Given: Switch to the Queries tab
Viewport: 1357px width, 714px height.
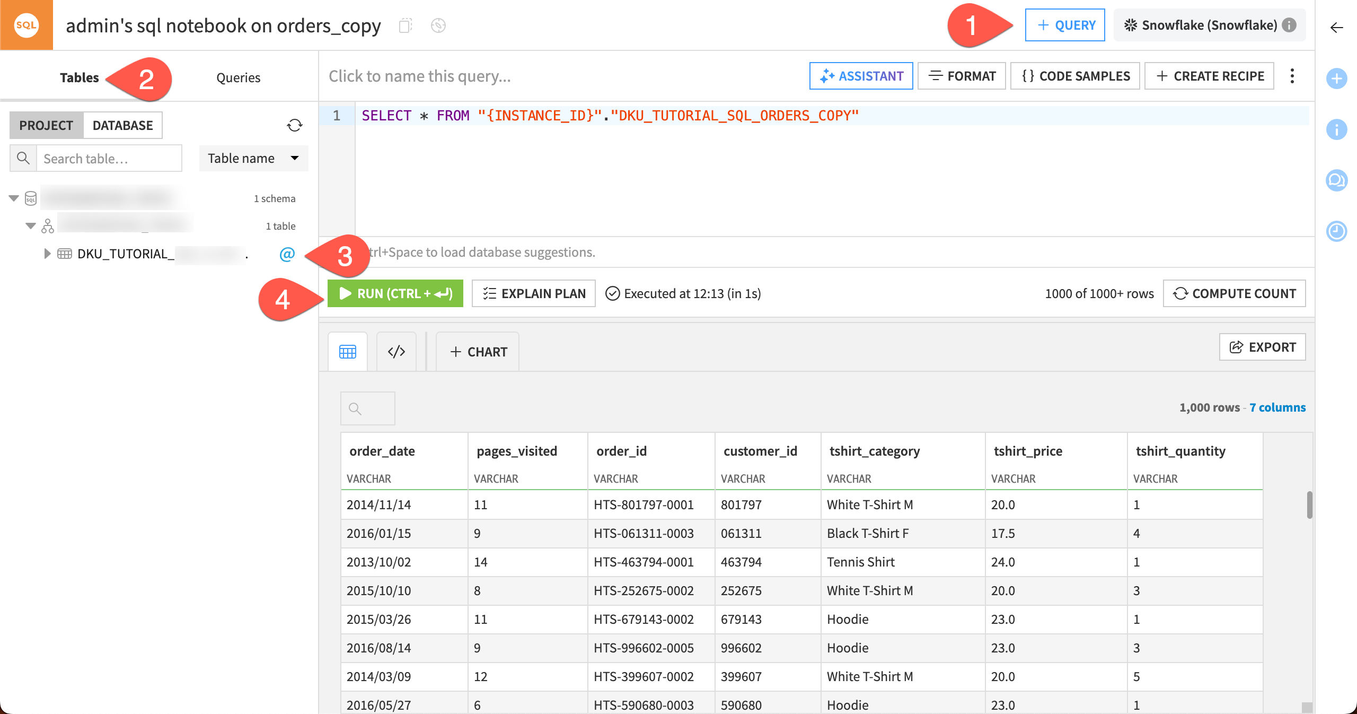Looking at the screenshot, I should pos(237,77).
